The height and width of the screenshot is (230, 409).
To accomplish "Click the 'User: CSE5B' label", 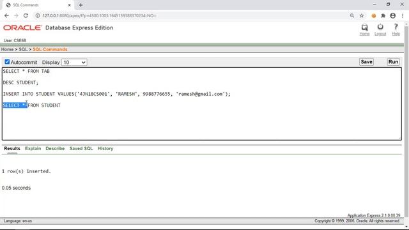I will click(x=15, y=40).
